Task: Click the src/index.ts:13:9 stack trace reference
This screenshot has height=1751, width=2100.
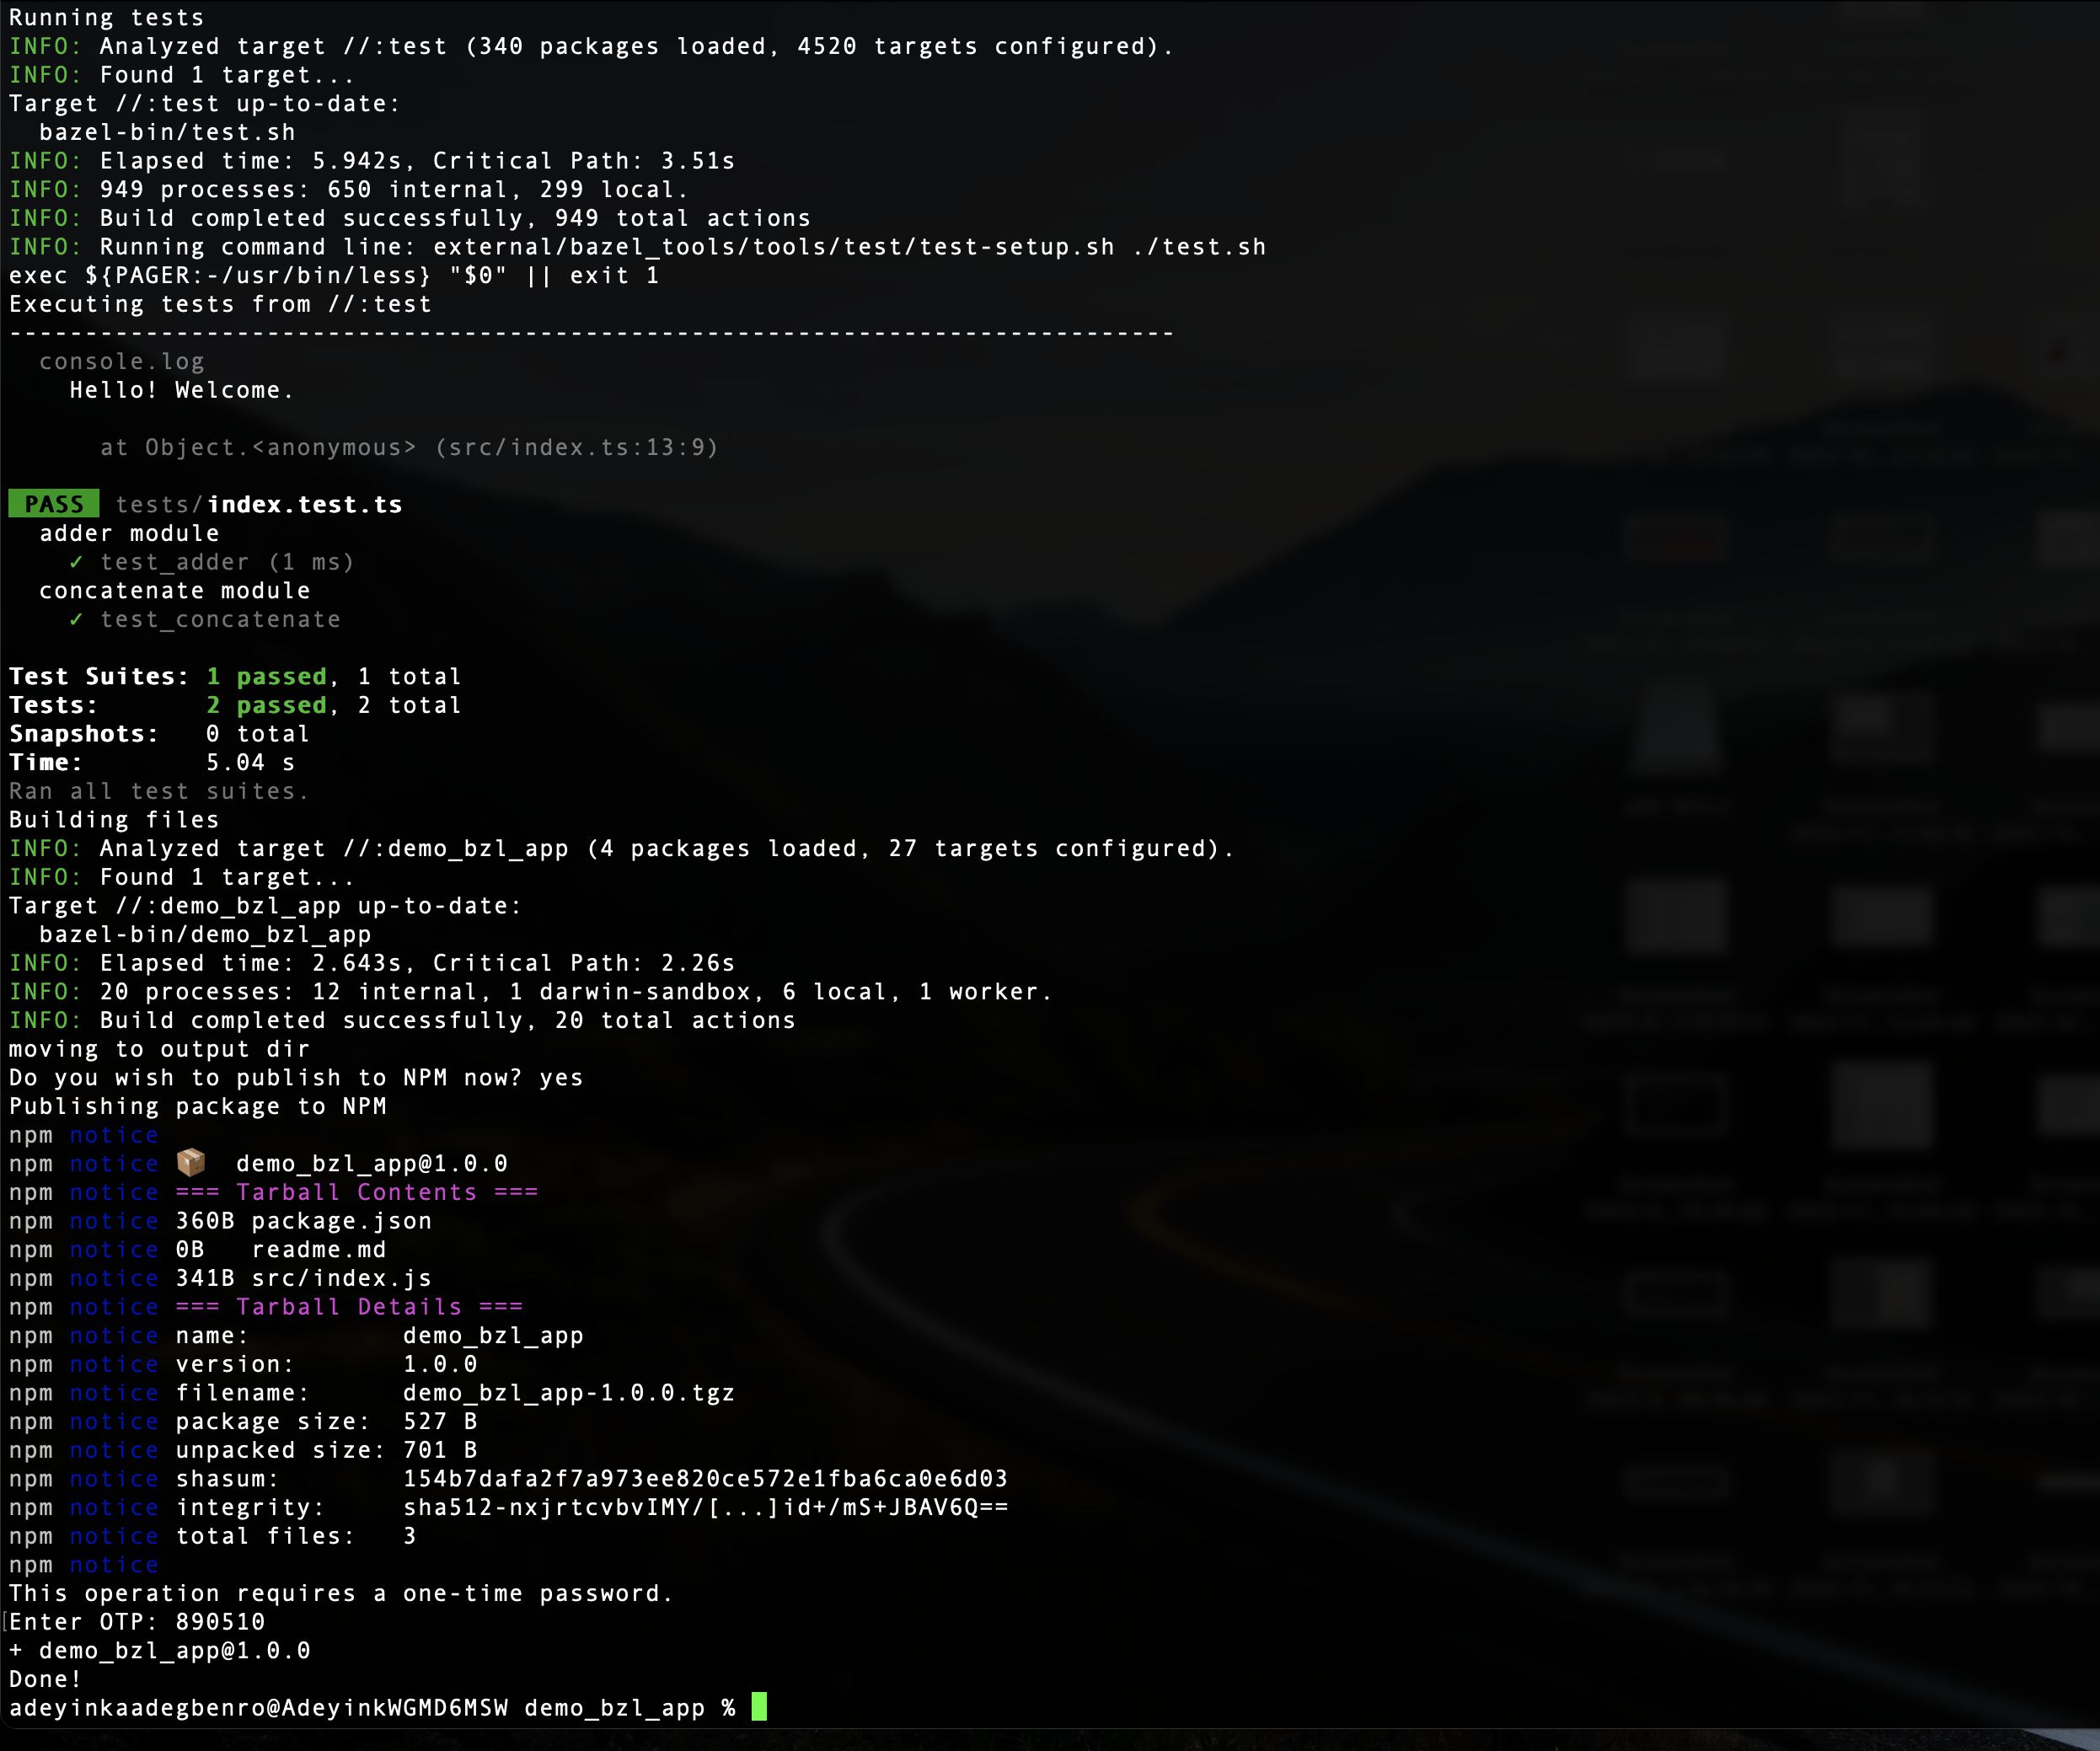Action: tap(577, 447)
